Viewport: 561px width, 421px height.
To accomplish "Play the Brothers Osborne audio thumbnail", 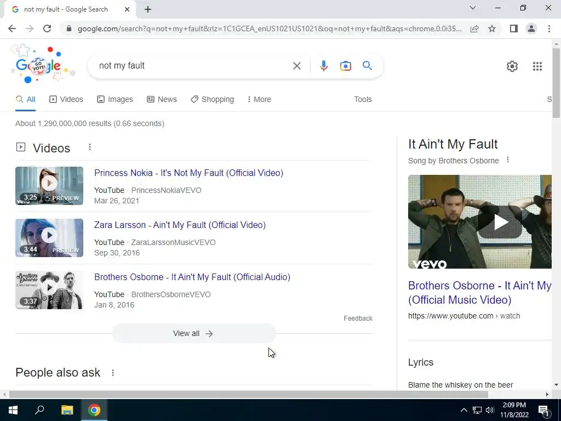I will (49, 290).
